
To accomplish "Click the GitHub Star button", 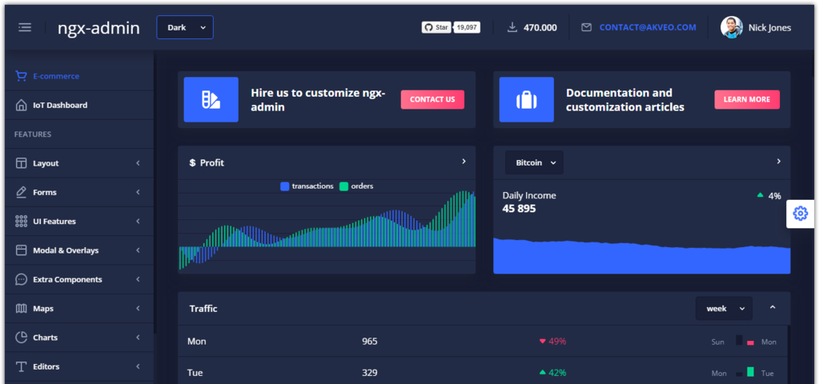I will (436, 28).
